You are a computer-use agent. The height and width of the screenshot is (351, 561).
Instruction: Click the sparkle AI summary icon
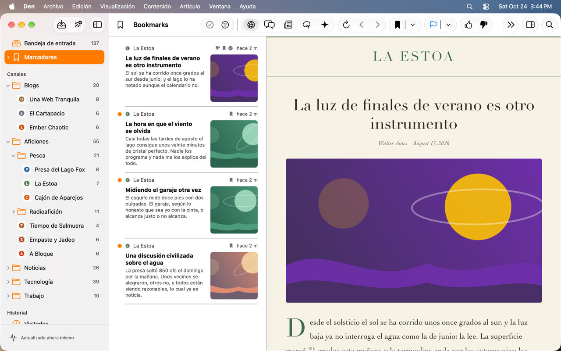[x=325, y=25]
